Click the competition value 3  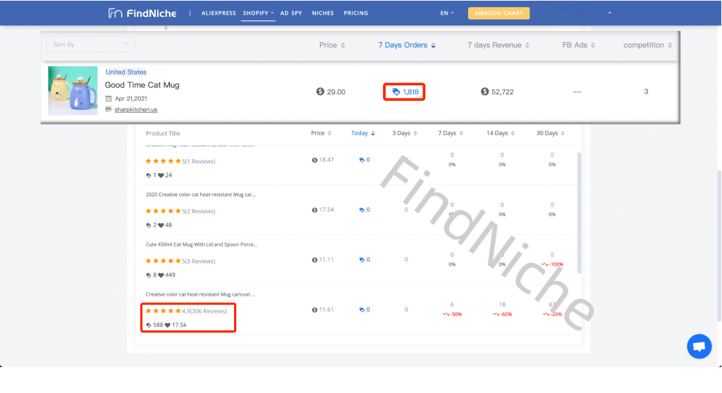[x=646, y=92]
